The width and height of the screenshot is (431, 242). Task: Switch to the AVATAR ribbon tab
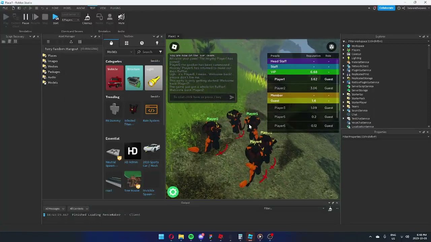coord(80,8)
